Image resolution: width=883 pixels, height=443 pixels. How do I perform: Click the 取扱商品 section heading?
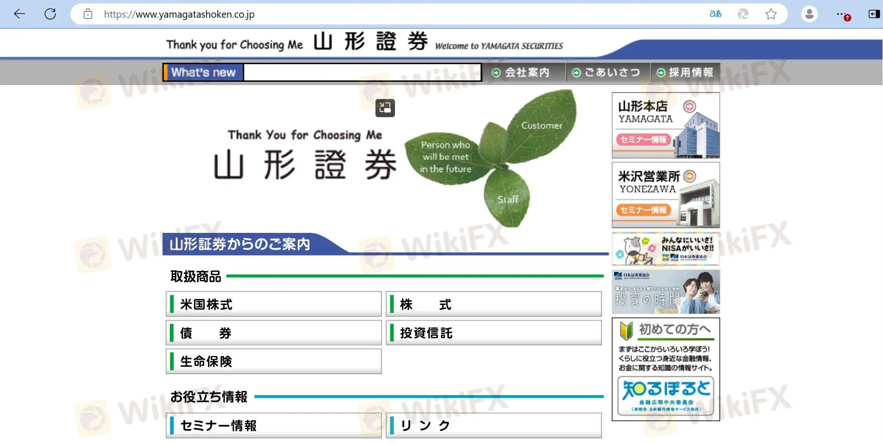195,277
